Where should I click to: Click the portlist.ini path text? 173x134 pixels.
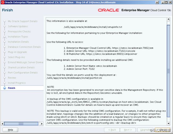click(74, 78)
